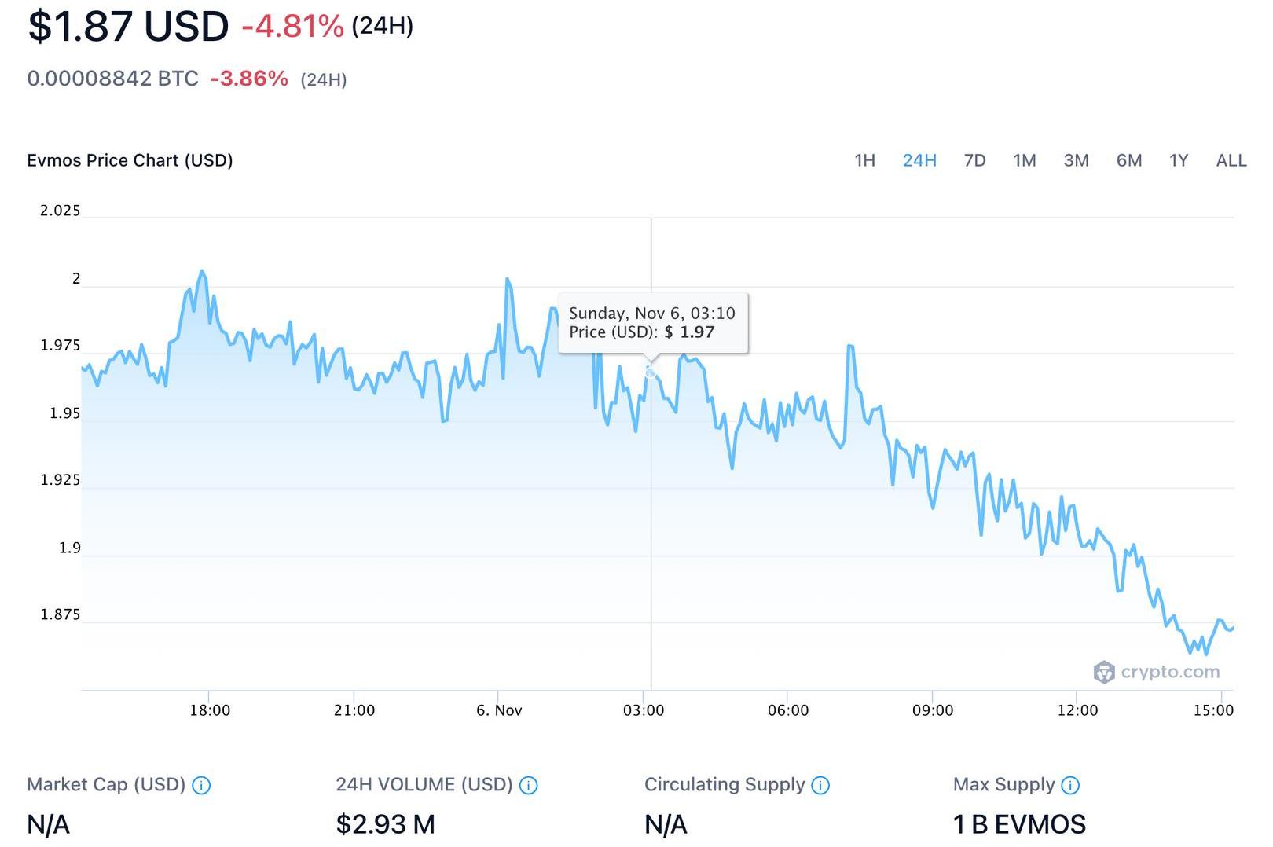Click the Sunday Nov 6 price tooltip
This screenshot has height=847, width=1273.
[653, 323]
